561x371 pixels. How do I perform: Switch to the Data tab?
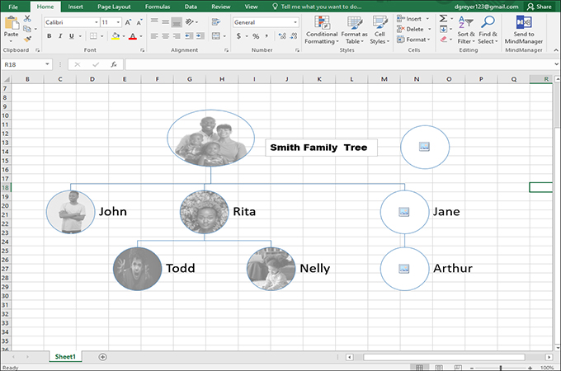tap(191, 7)
